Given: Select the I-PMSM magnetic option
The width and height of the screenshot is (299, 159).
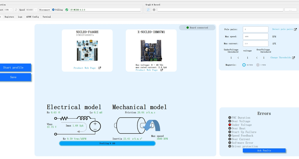Looking at the screenshot, I should pos(258,65).
